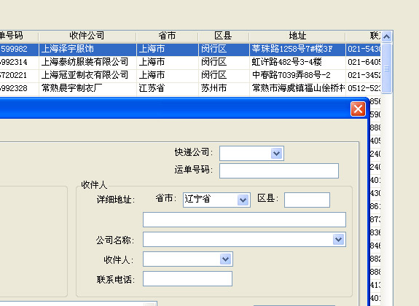419x306 pixels.
Task: Open the 快递公司 dropdown
Action: click(x=277, y=154)
